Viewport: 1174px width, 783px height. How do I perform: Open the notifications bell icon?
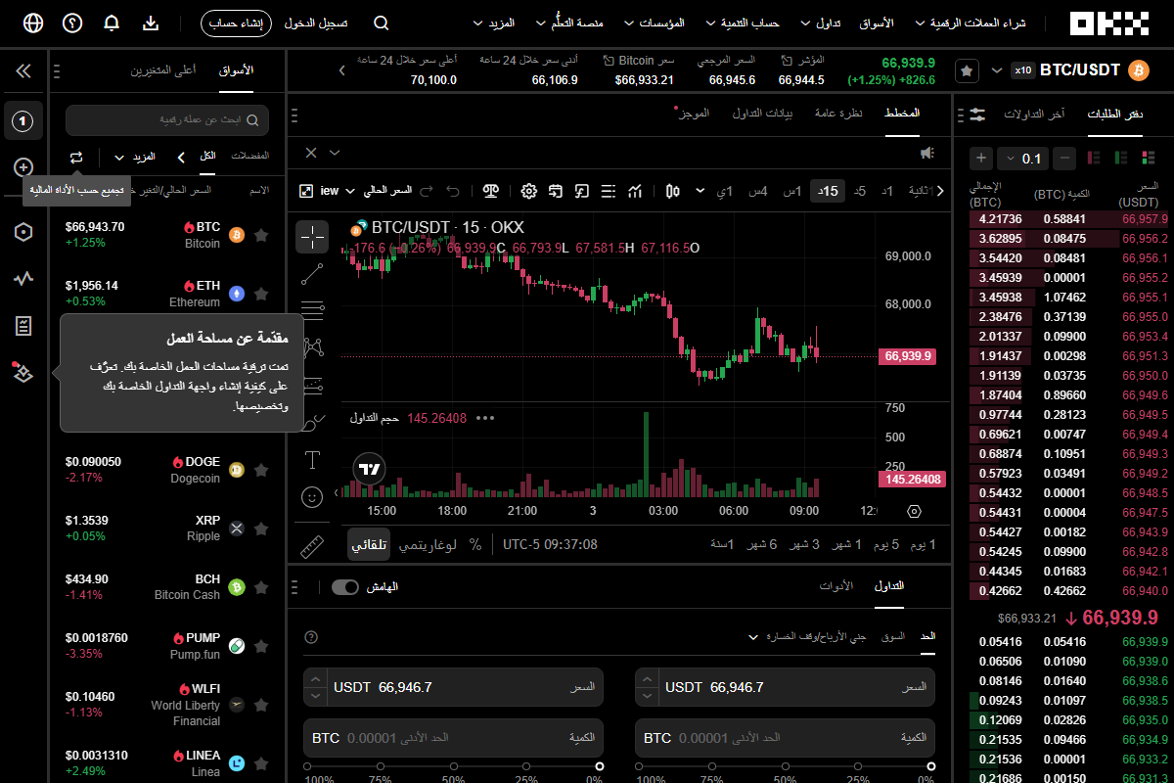pyautogui.click(x=112, y=23)
